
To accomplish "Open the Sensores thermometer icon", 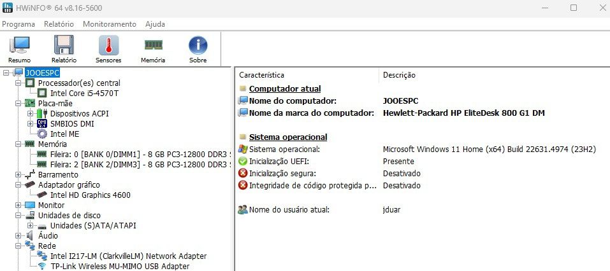I will click(108, 45).
